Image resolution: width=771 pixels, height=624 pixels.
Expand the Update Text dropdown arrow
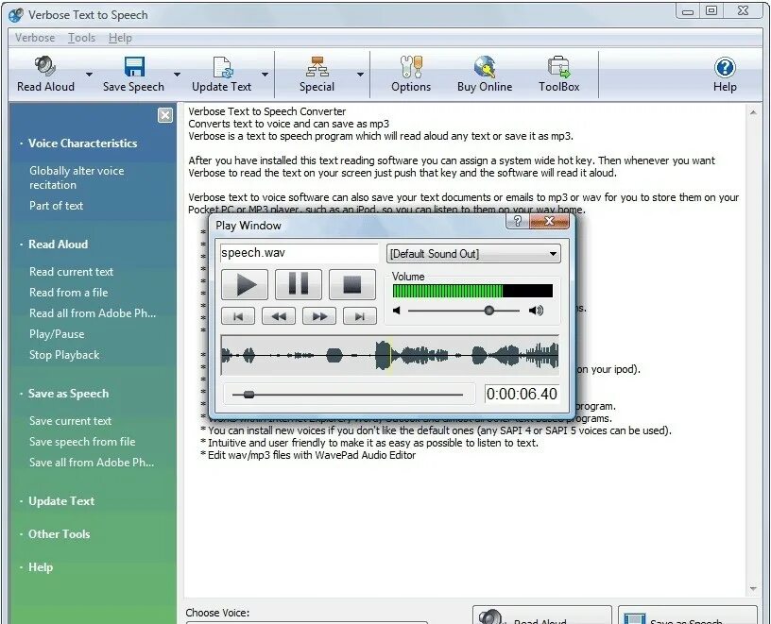click(265, 75)
